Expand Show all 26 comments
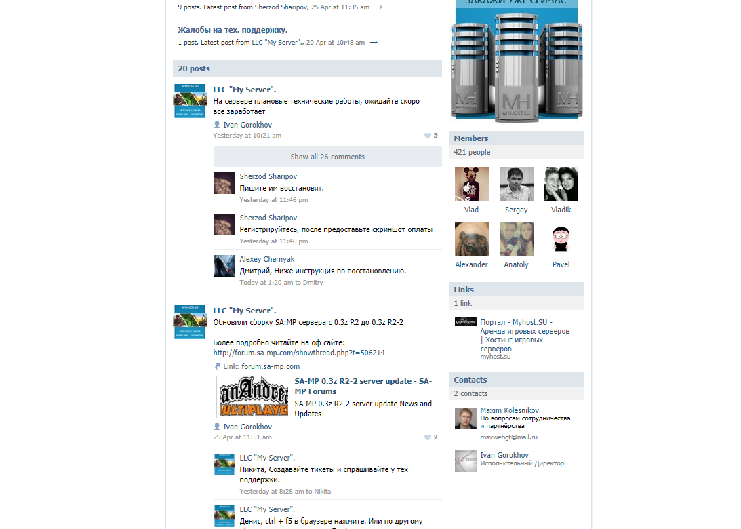The height and width of the screenshot is (529, 741). click(x=327, y=157)
